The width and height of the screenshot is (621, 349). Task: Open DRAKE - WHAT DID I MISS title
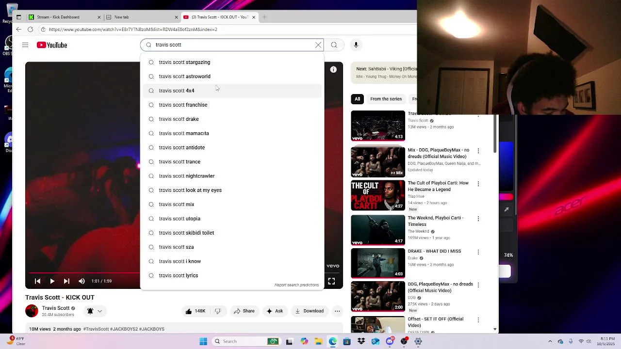(x=434, y=251)
